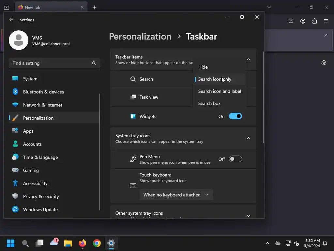The image size is (334, 251).
Task: Open Google Chrome from taskbar
Action: click(97, 243)
